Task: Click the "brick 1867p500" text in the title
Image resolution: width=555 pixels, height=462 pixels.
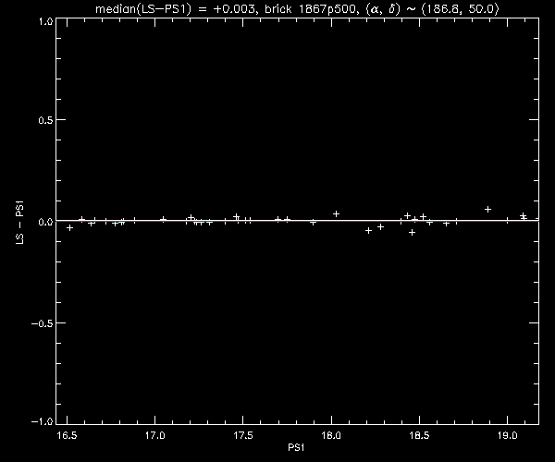Action: tap(309, 8)
